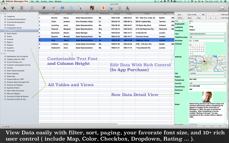The width and height of the screenshot is (229, 143).
Task: Click the horizontal scrollbar under the table
Action: click(78, 124)
